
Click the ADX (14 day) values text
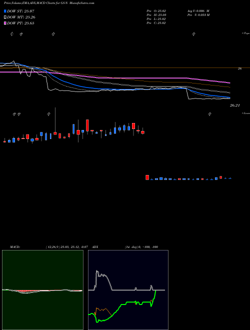[x=141, y=247]
